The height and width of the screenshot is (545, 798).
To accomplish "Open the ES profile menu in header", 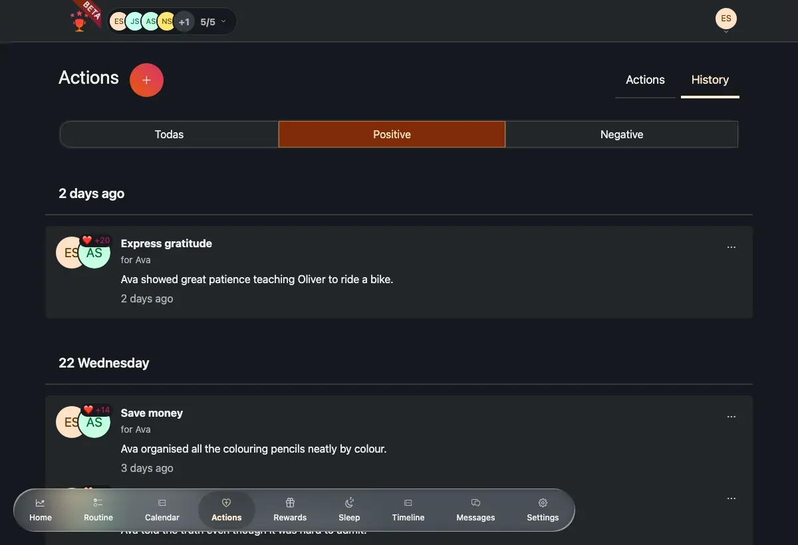I will 726,19.
